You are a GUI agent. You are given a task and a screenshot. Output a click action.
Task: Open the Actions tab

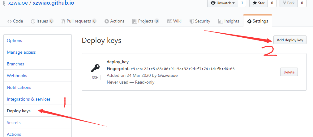[x=114, y=21]
